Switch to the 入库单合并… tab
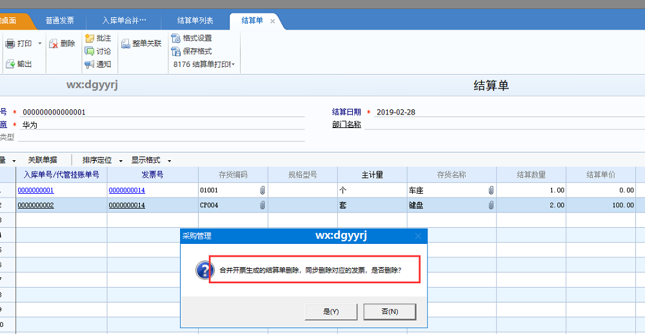This screenshot has height=334, width=645. (124, 21)
